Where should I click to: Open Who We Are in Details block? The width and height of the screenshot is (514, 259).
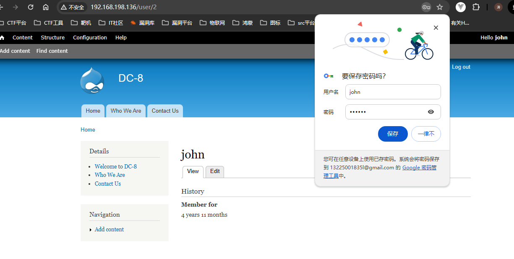(x=110, y=175)
